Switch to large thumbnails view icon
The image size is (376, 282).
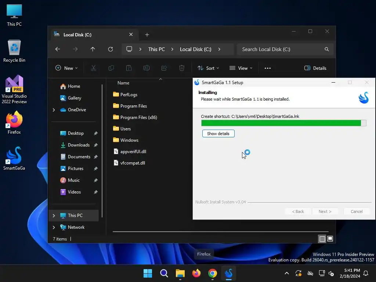pos(330,239)
